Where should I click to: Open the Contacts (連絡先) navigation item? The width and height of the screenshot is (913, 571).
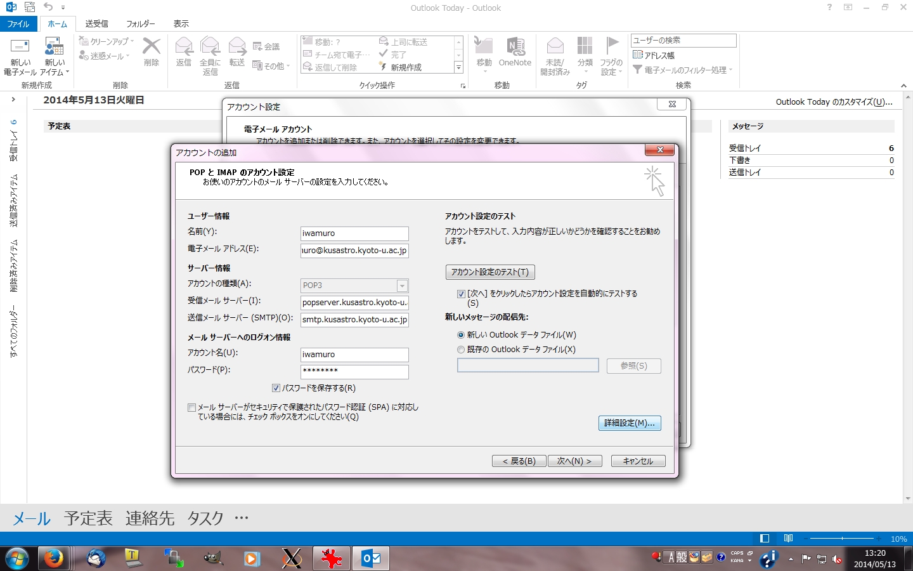tap(150, 518)
